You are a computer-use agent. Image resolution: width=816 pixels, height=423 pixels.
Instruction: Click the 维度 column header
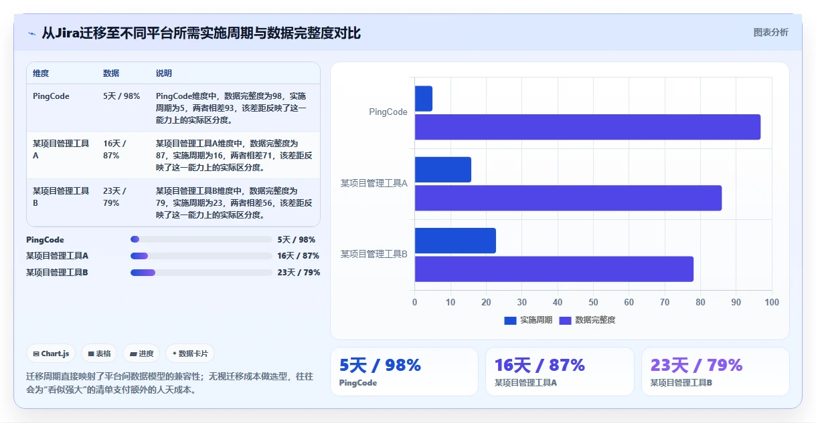pyautogui.click(x=41, y=74)
